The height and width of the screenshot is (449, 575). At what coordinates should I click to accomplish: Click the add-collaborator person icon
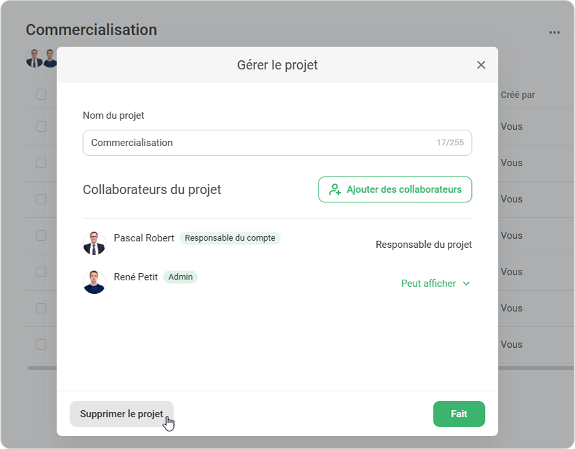tap(335, 189)
